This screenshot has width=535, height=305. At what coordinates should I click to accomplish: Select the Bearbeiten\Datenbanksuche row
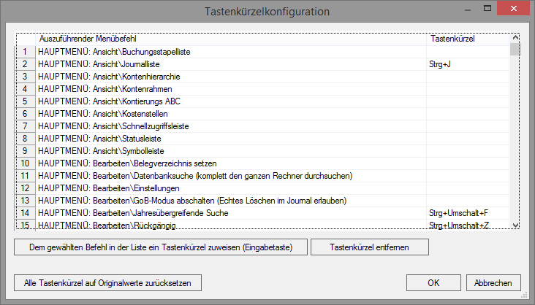click(262, 176)
